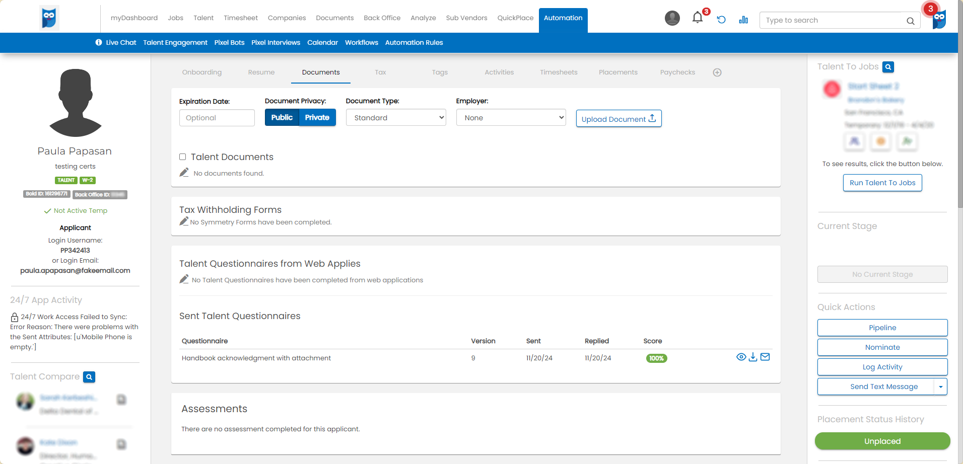This screenshot has height=464, width=963.
Task: Open the Employer dropdown
Action: (511, 117)
